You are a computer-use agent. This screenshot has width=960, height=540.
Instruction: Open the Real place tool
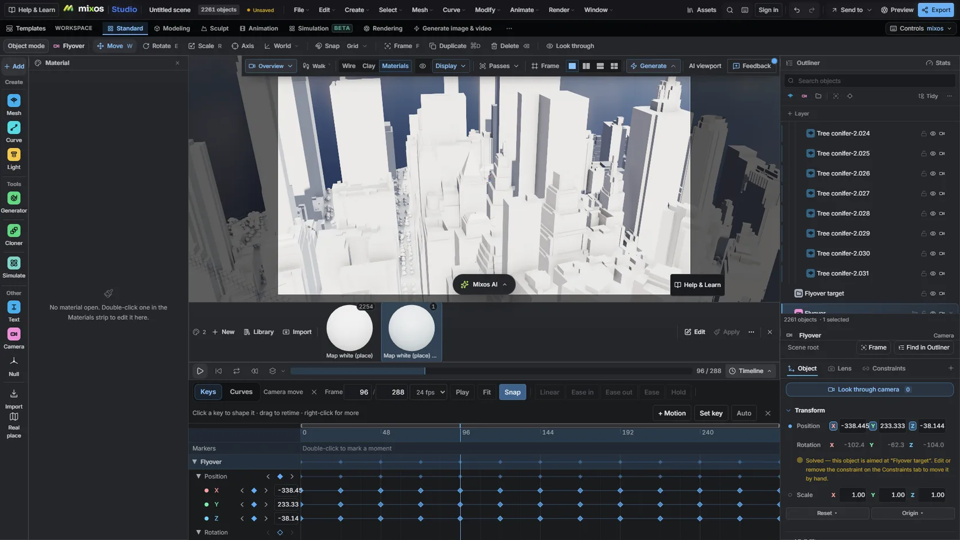click(14, 425)
